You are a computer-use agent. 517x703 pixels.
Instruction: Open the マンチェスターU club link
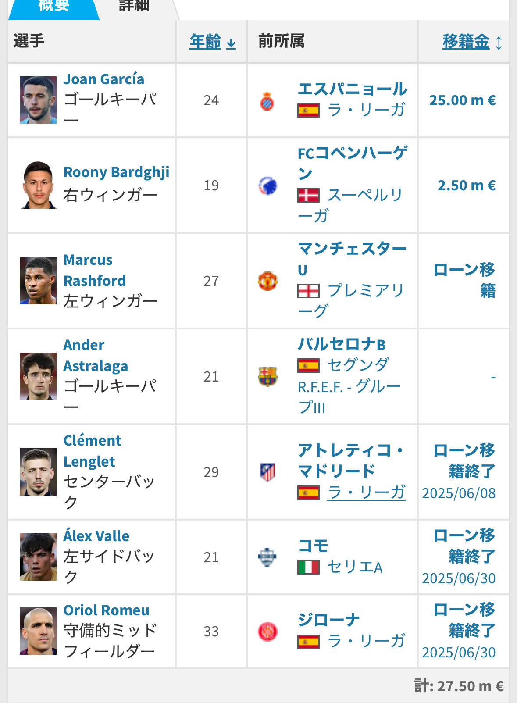[352, 259]
